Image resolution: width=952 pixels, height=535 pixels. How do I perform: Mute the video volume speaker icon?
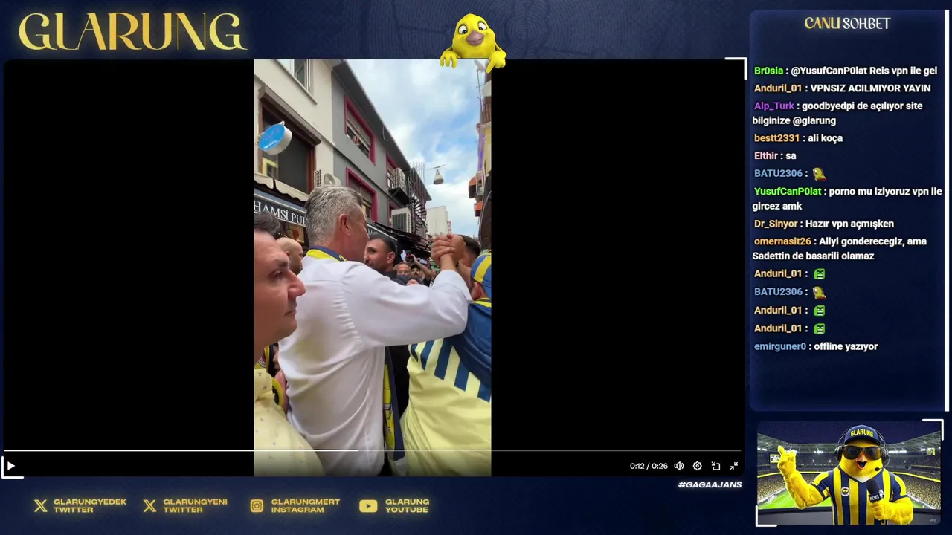point(678,466)
